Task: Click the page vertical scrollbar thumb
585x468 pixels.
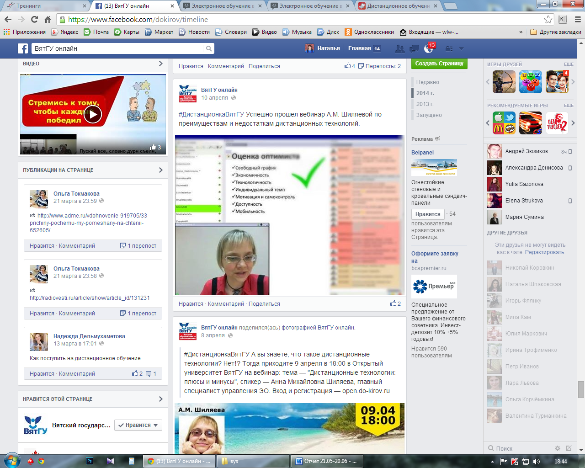Action: pyautogui.click(x=581, y=389)
